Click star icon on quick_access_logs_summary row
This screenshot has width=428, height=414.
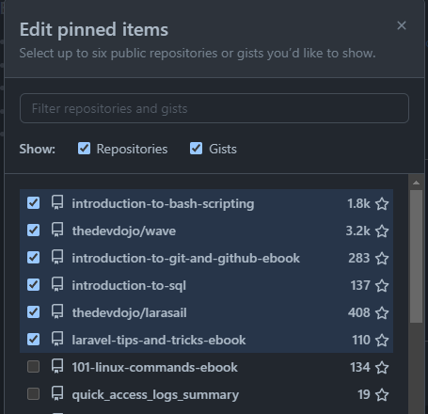tap(382, 395)
